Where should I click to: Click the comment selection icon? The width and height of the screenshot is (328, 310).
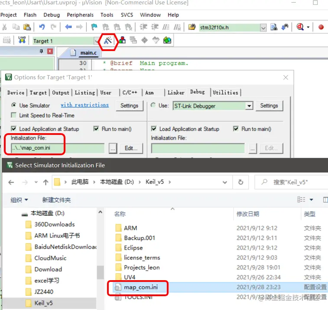point(166,27)
